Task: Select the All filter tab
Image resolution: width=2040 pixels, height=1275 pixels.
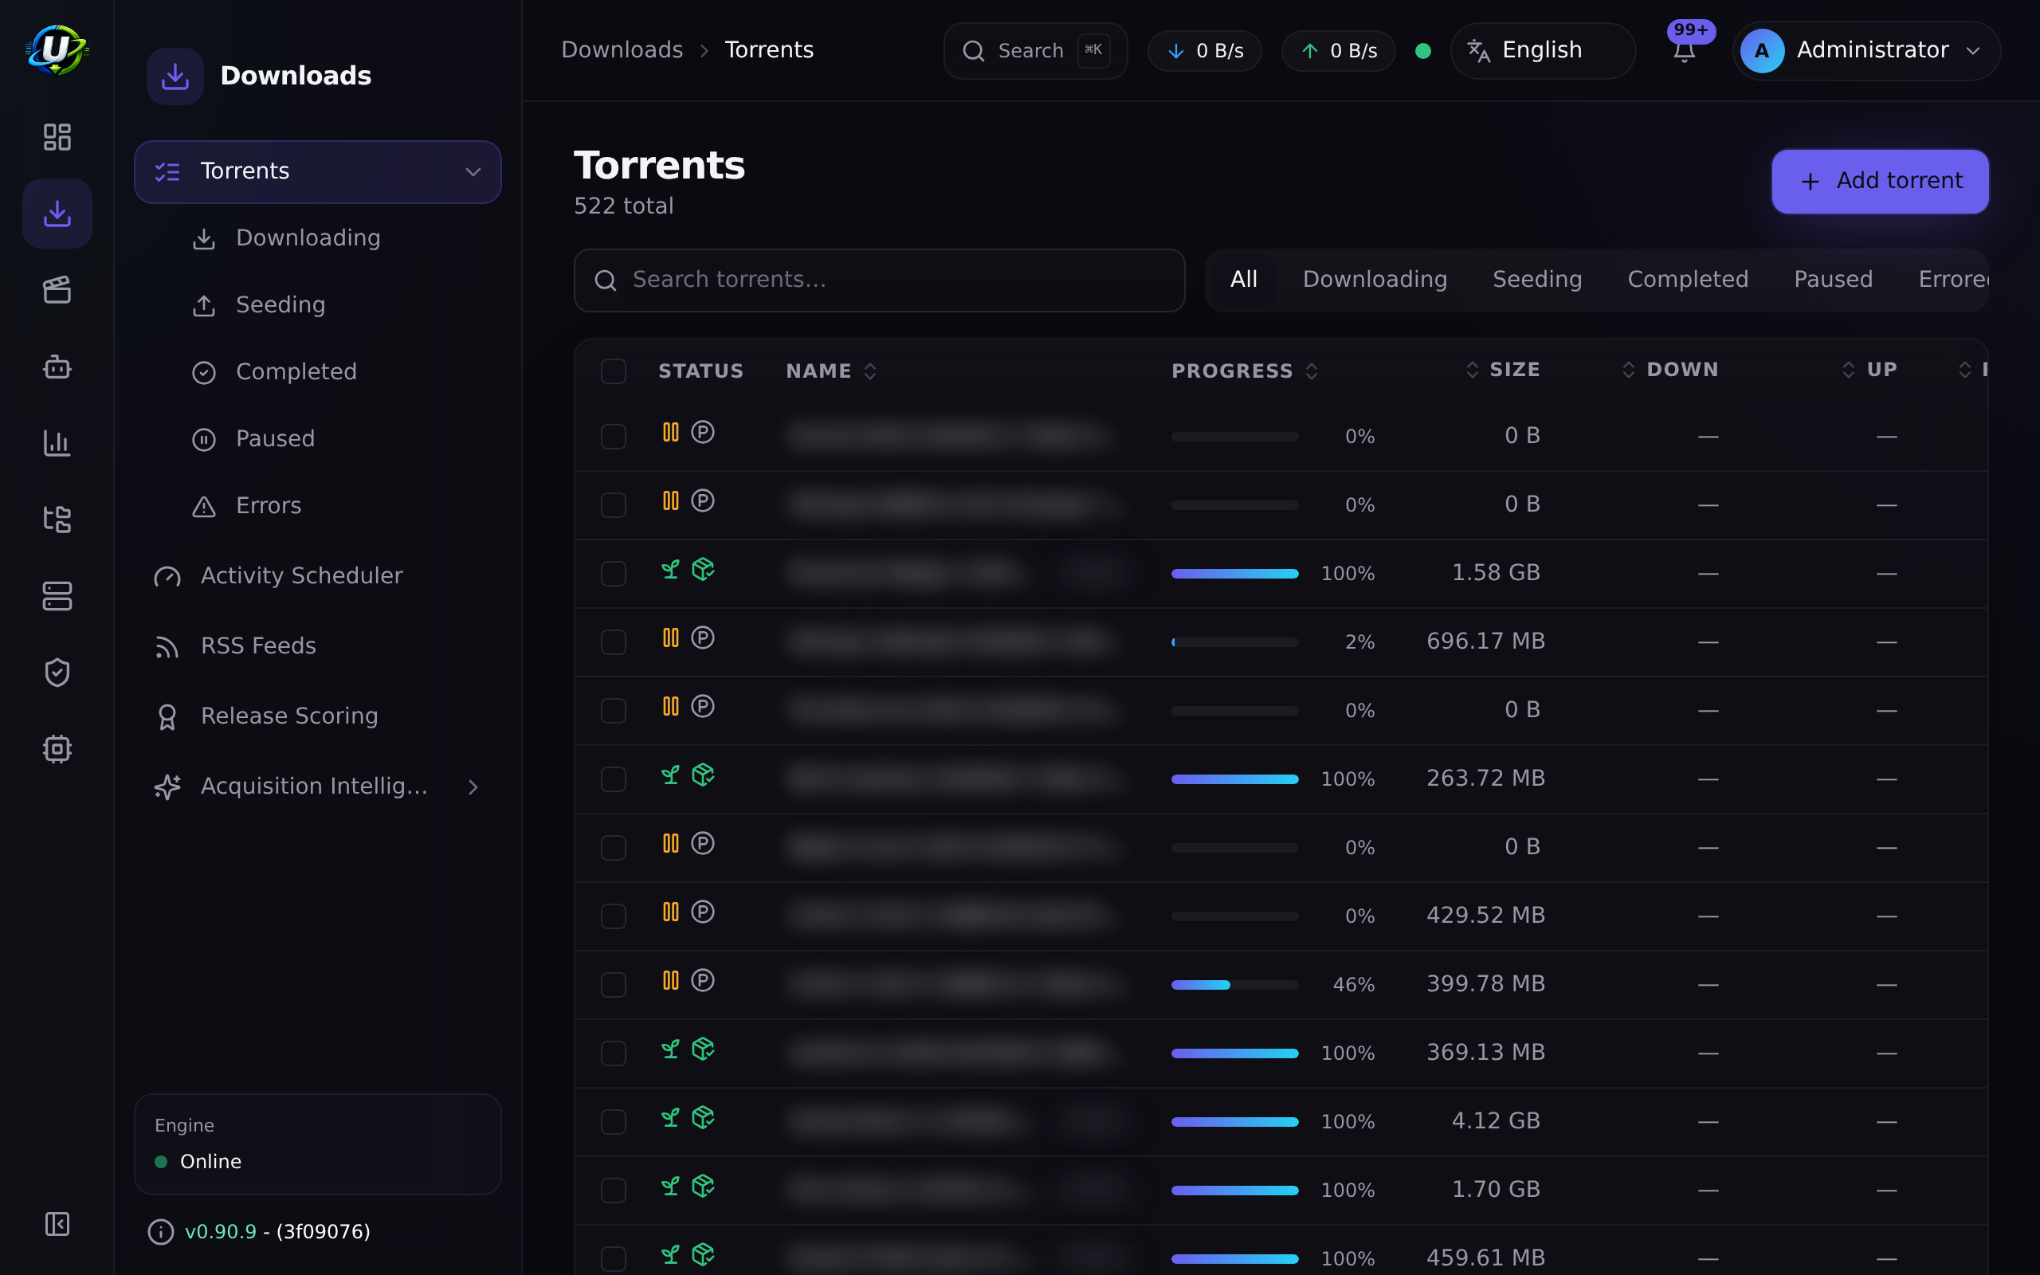Action: coord(1243,280)
